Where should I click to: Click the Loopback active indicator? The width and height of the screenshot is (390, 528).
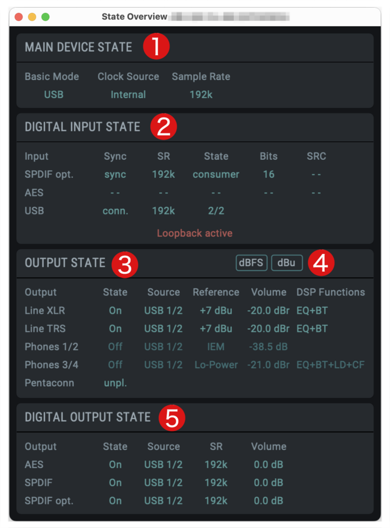coord(194,233)
